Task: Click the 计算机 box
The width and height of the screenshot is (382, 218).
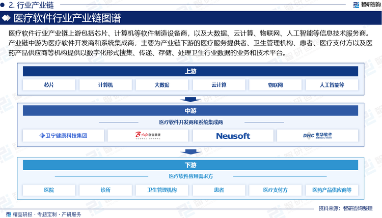Action: point(105,85)
